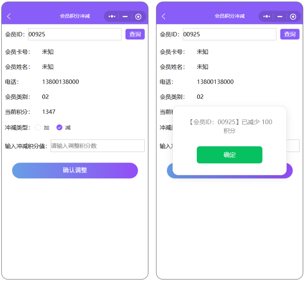Click the 会员ID input field in the right screen
The width and height of the screenshot is (305, 281).
click(229, 34)
